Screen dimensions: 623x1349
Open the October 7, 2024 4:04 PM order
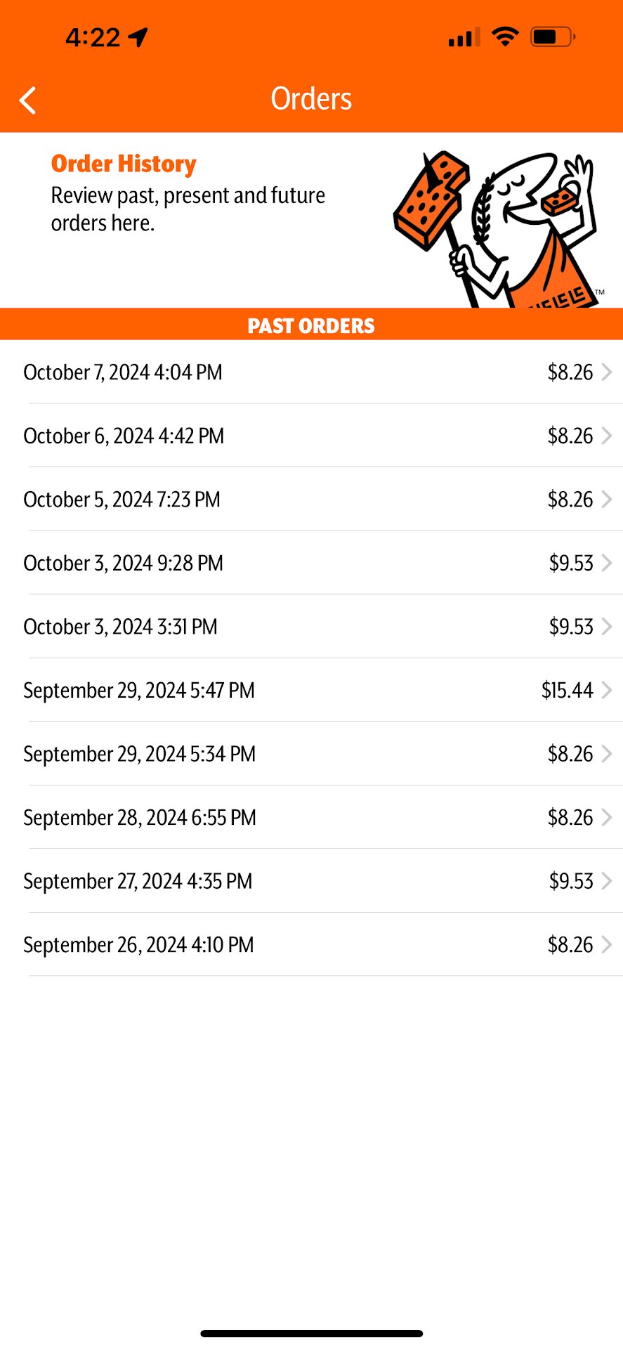311,372
